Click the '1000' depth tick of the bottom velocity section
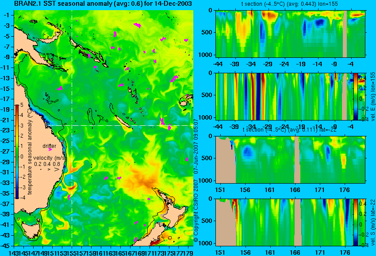Screen dimensions: 376x256 coord(206,243)
